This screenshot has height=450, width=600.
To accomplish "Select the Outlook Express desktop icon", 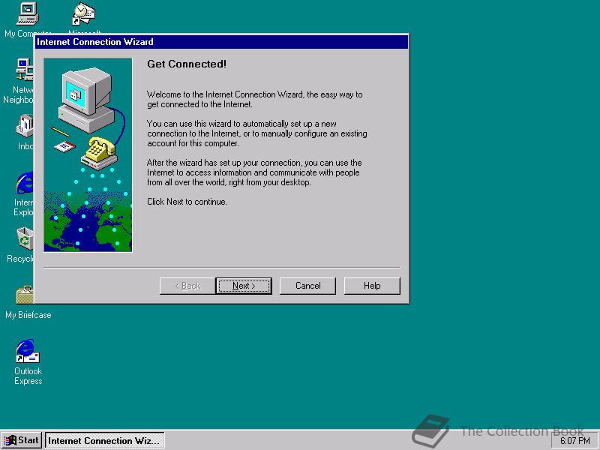I will click(28, 351).
